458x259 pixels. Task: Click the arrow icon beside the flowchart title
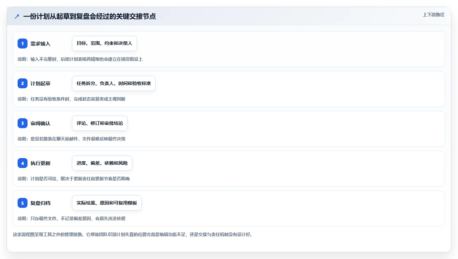coord(17,16)
